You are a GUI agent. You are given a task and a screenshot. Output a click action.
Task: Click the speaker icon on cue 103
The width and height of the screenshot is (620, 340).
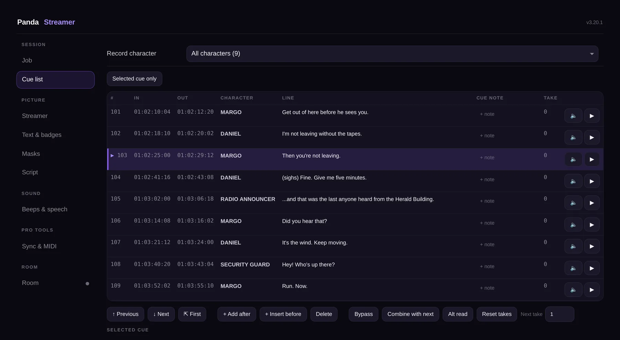(573, 159)
